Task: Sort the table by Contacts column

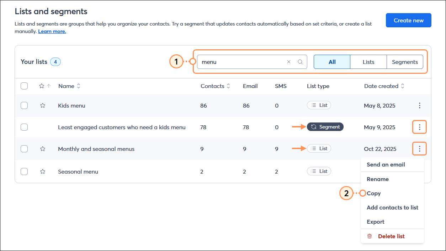Action: pyautogui.click(x=215, y=86)
